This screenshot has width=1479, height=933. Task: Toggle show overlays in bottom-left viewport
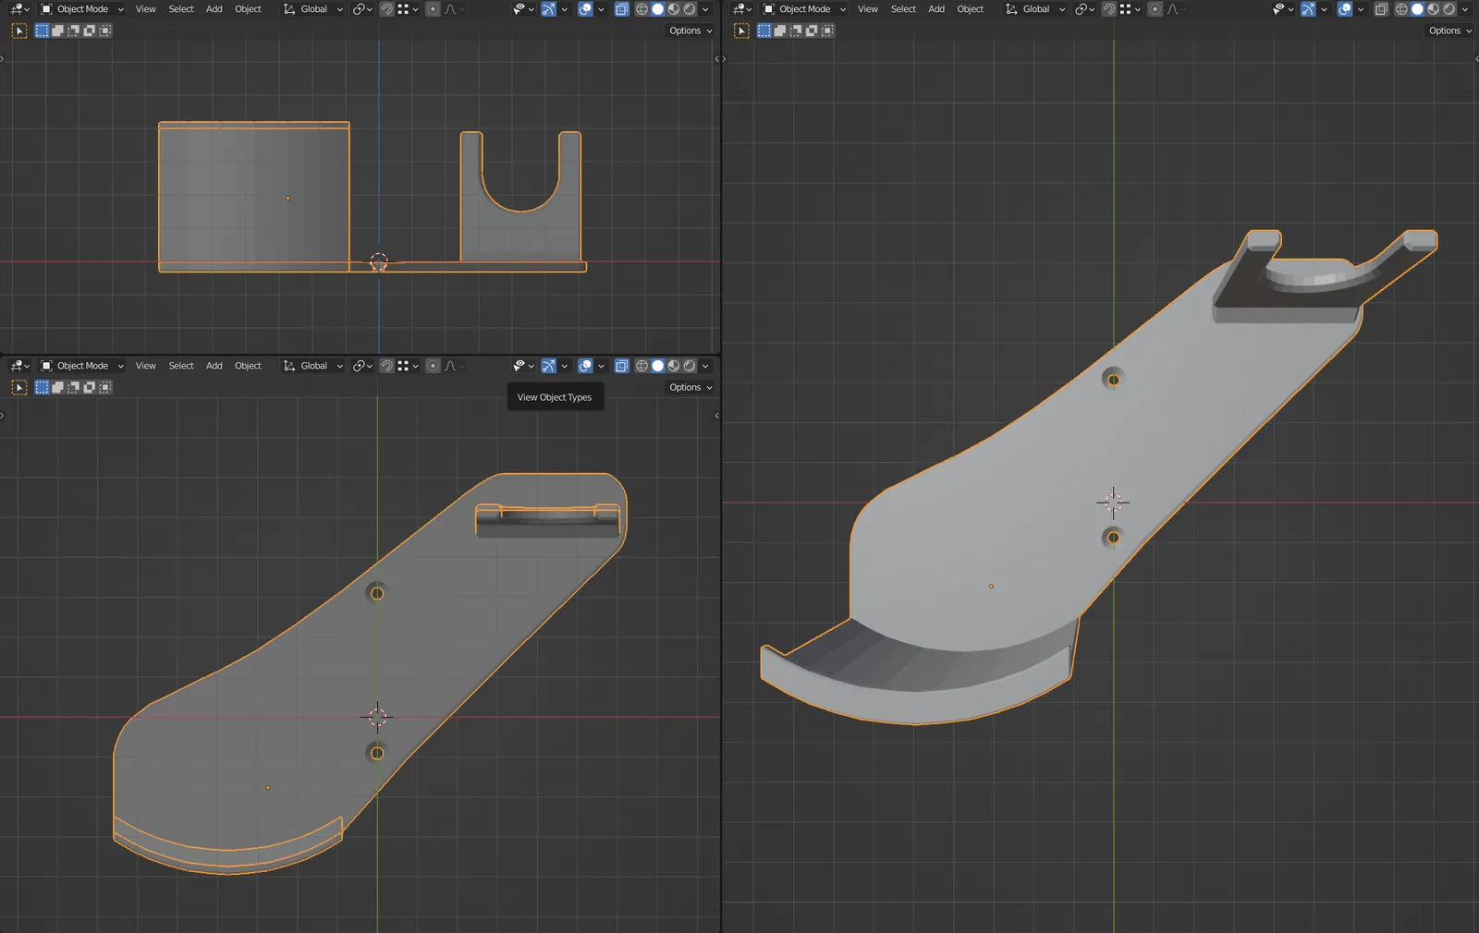tap(585, 366)
